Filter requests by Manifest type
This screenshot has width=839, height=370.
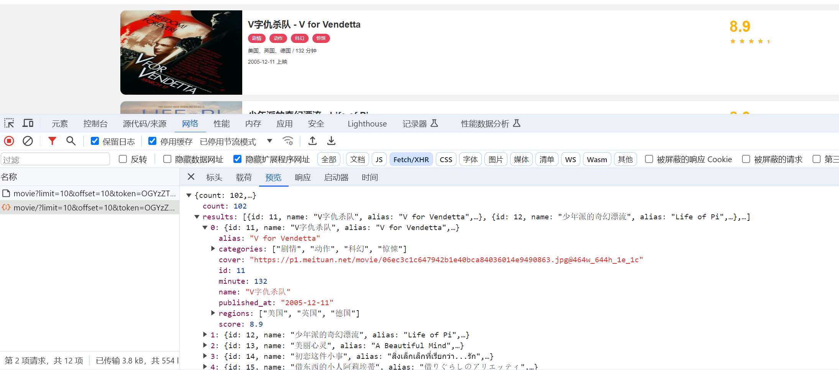(547, 159)
